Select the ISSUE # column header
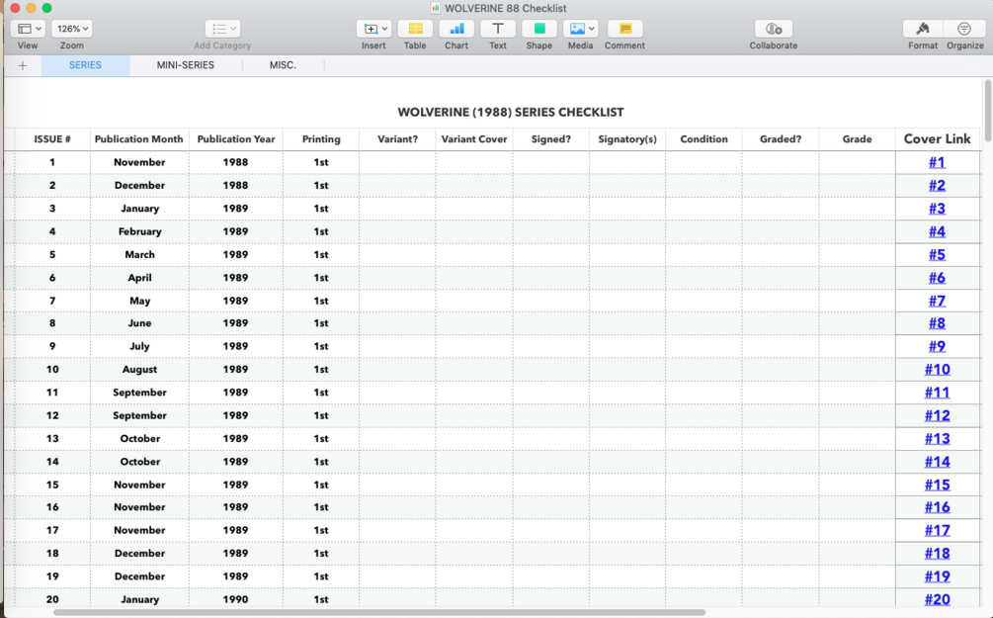Viewport: 993px width, 618px height. pos(52,139)
